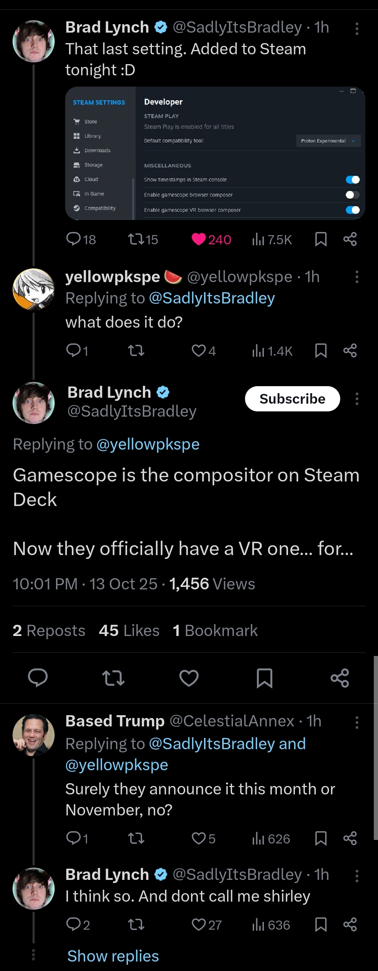View analytics for Based Trump's reply
Viewport: 378px width, 971px height.
(x=271, y=839)
